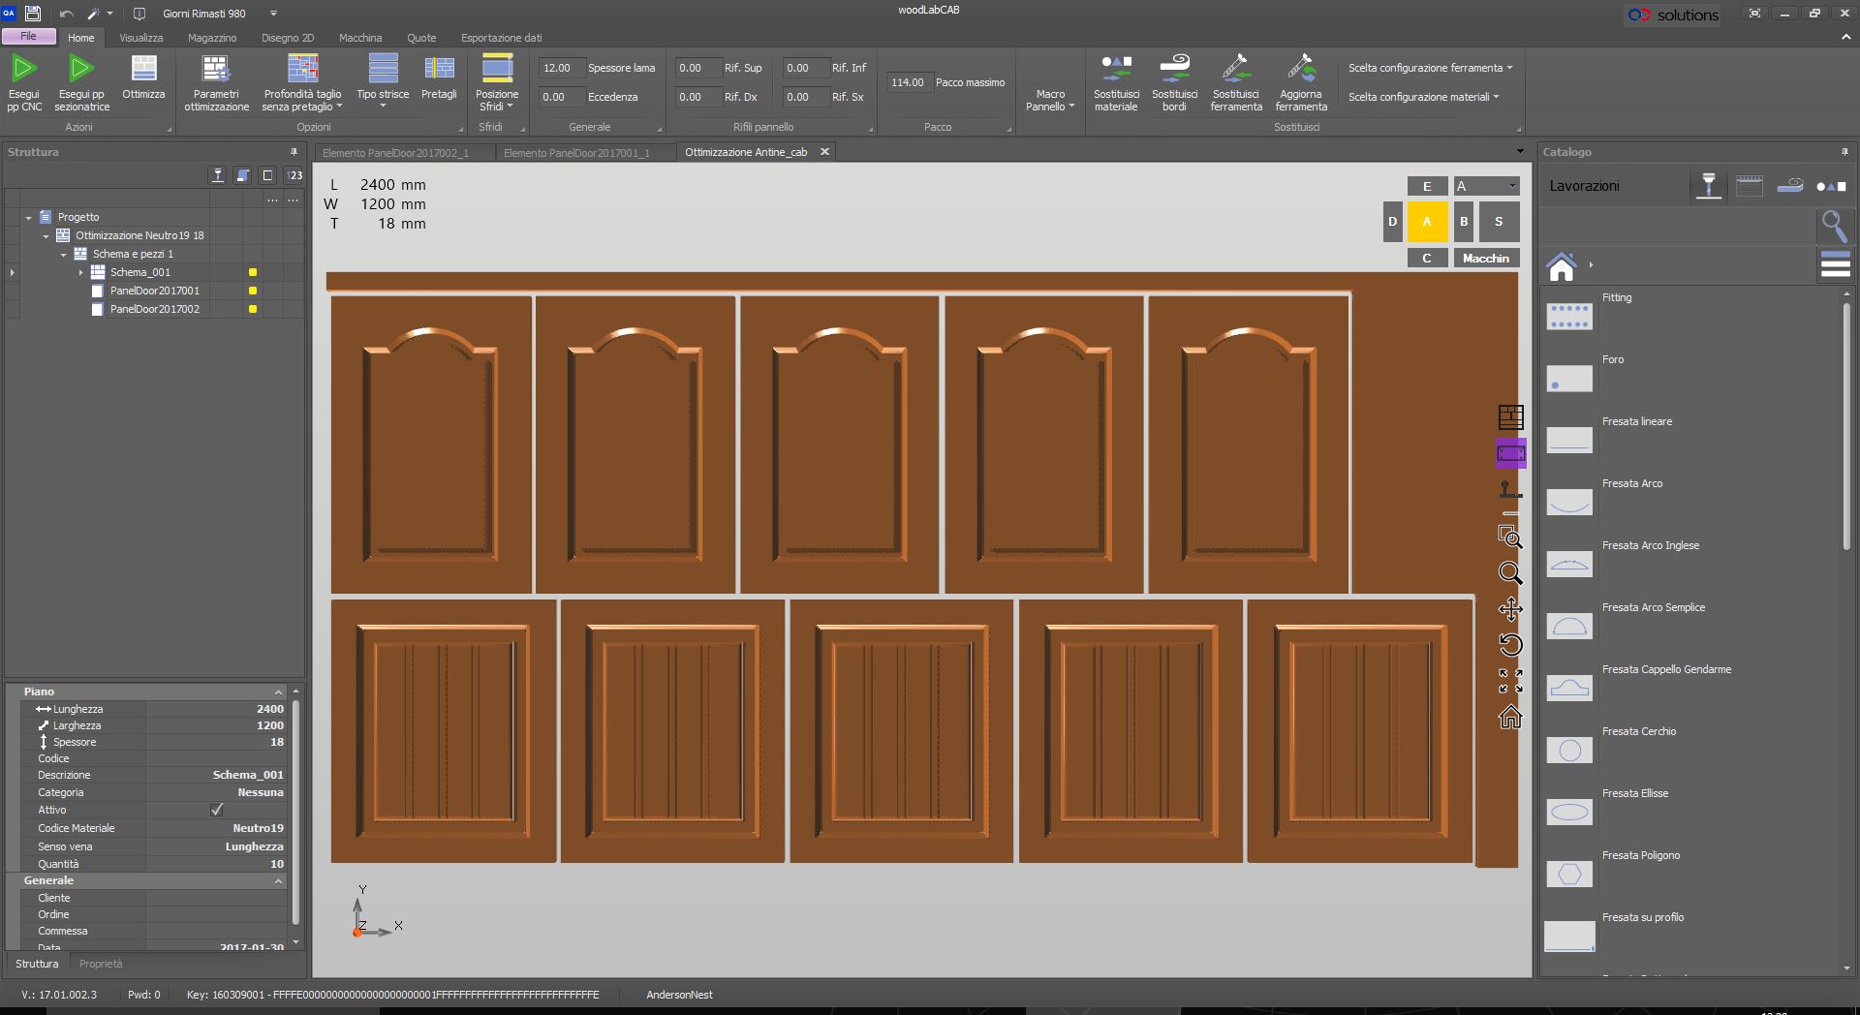The image size is (1860, 1015).
Task: Toggle yellow marker for PanelDoor2017001
Action: (253, 291)
